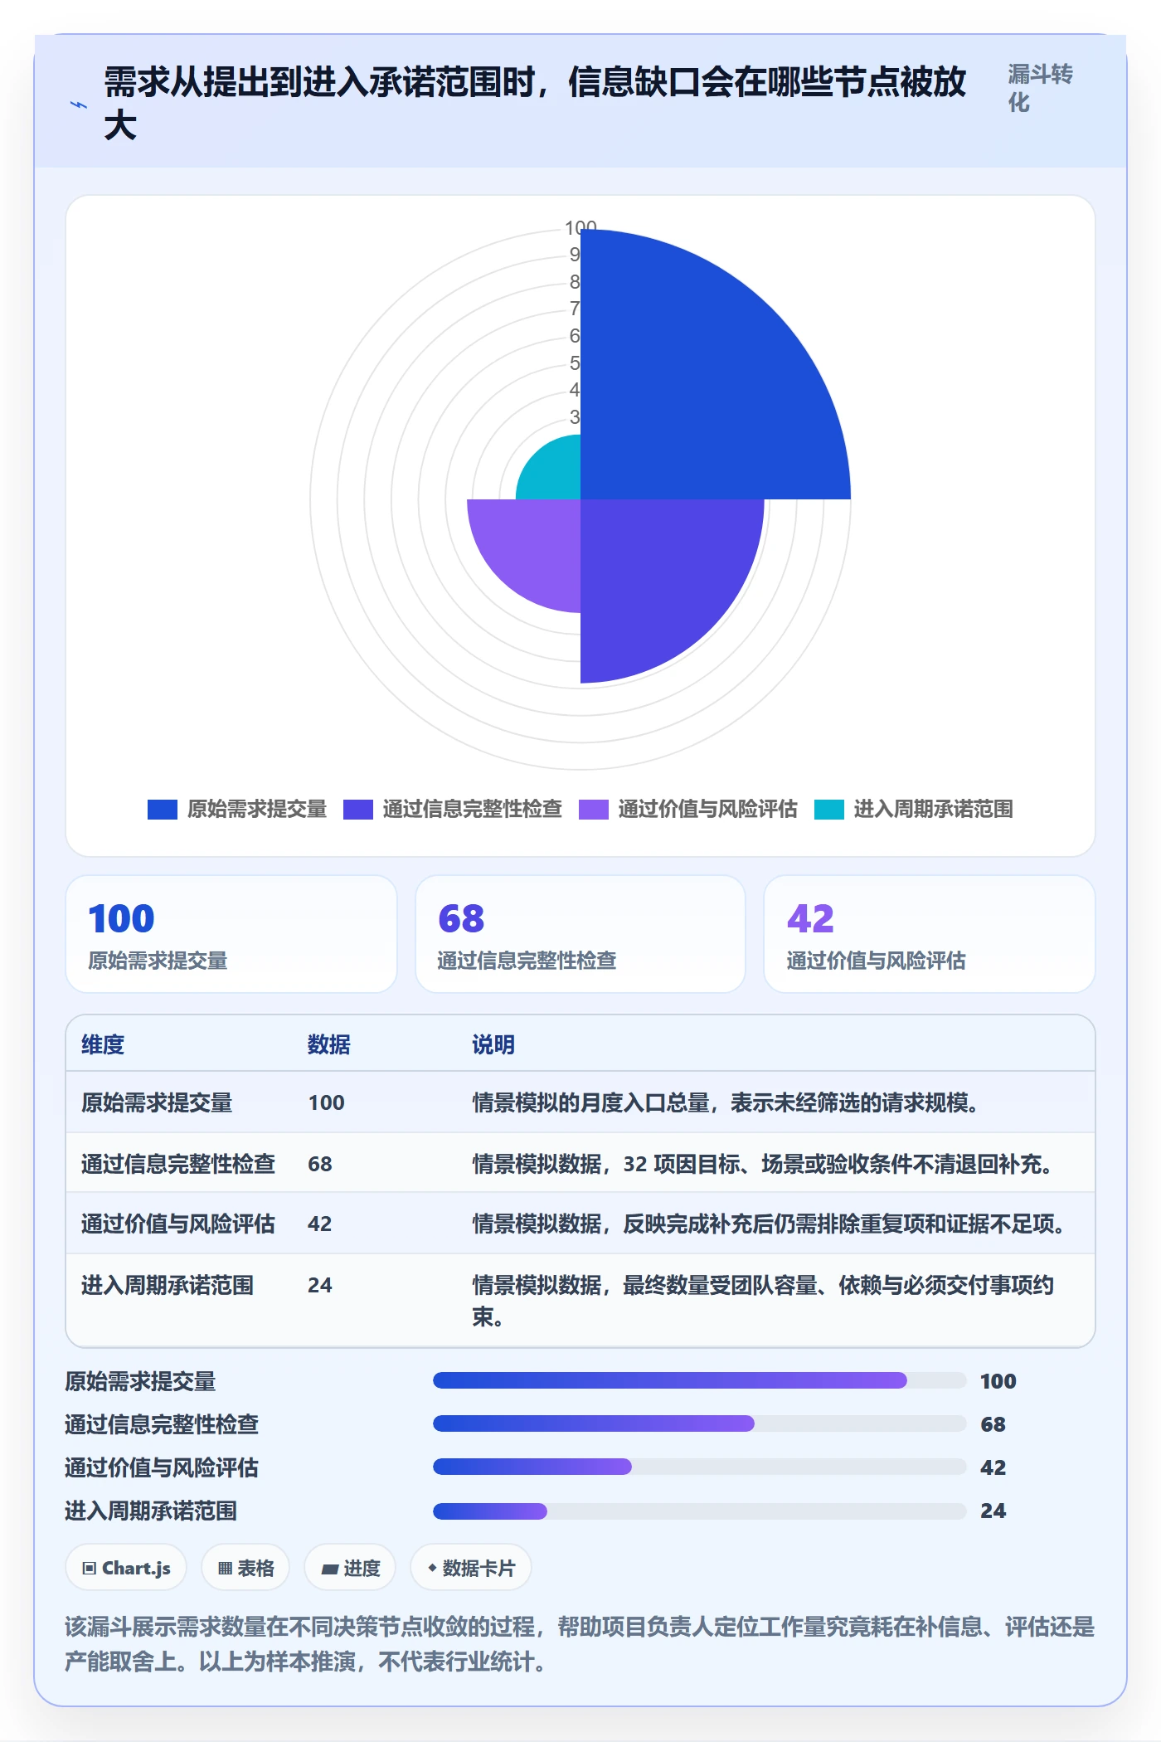The image size is (1161, 1742).
Task: Click the 数据卡片 chip
Action: click(471, 1568)
